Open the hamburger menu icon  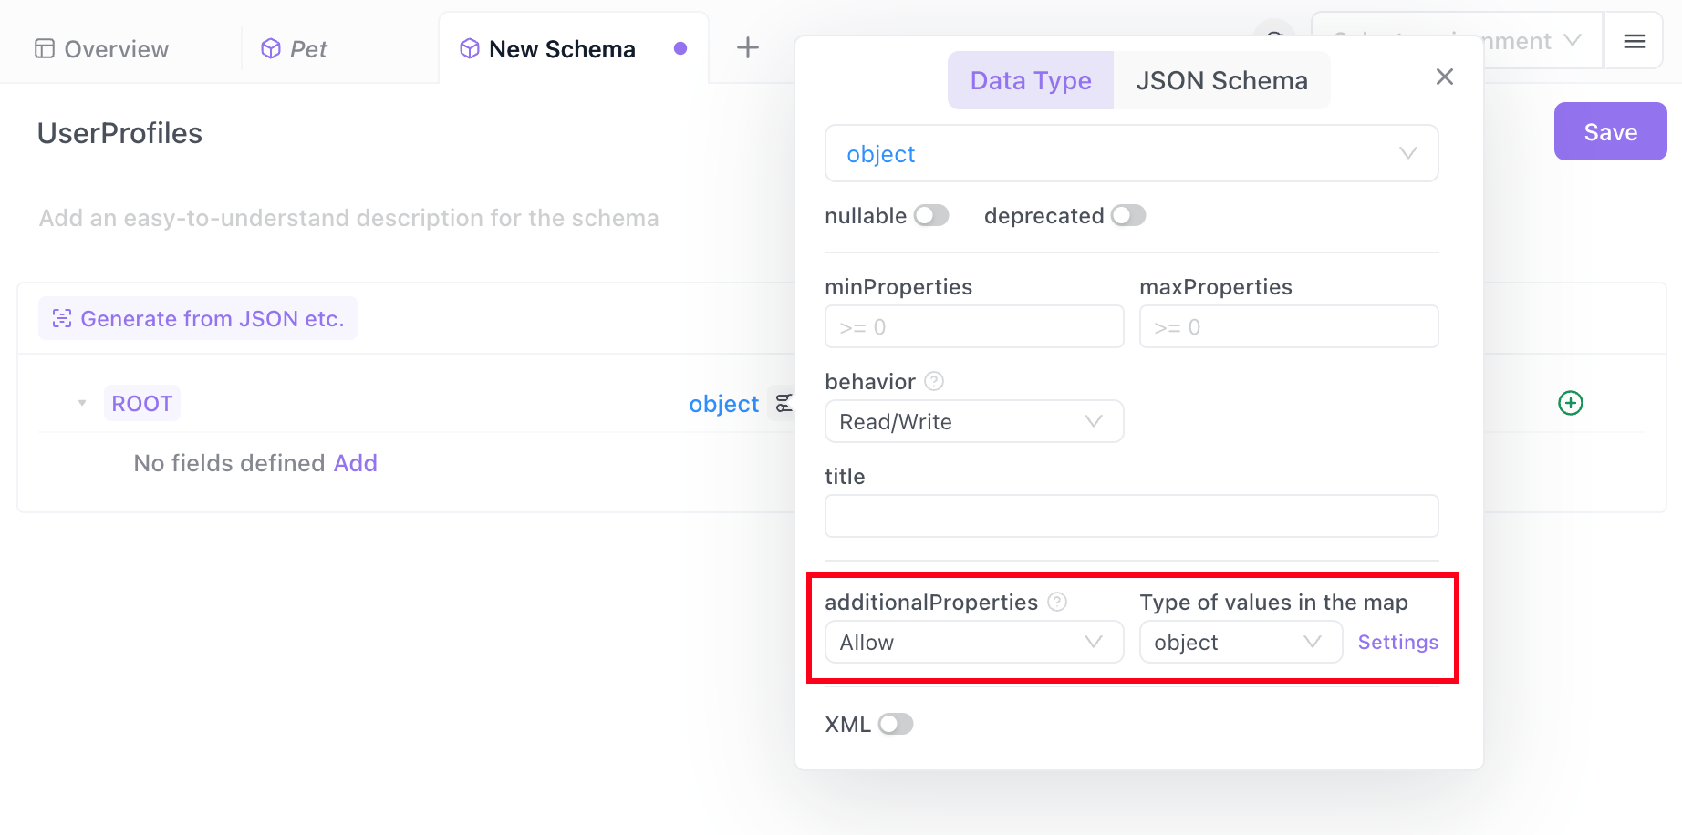(1634, 41)
